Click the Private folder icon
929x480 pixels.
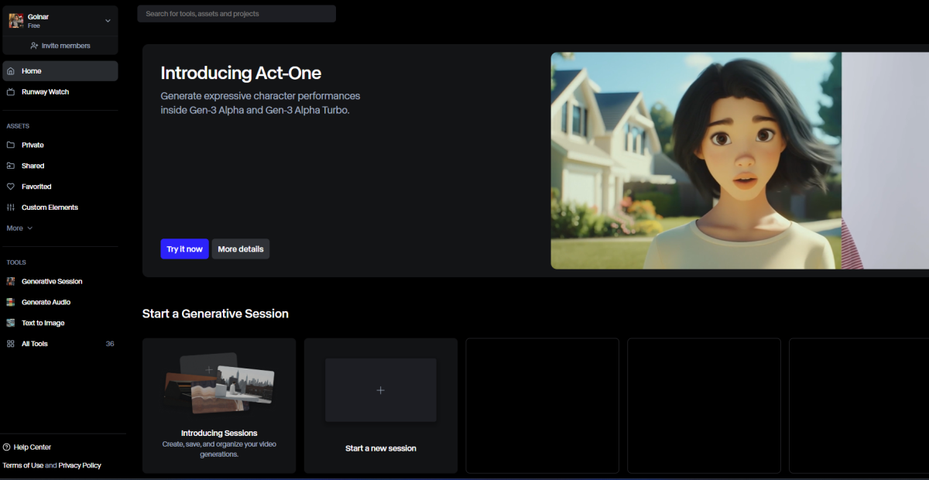11,146
